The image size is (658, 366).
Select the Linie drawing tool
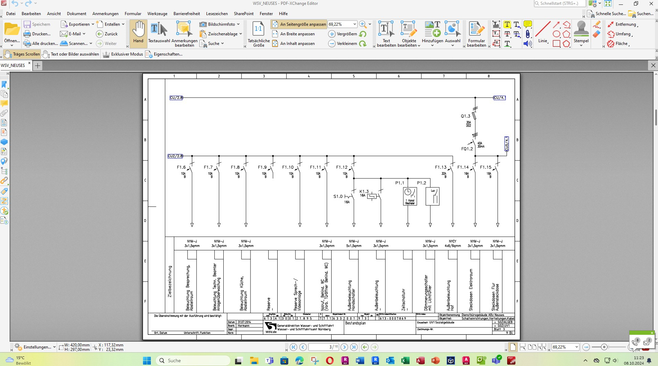pyautogui.click(x=543, y=30)
